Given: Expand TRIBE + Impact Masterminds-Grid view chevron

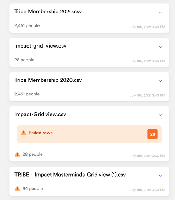Looking at the screenshot, I should [160, 176].
